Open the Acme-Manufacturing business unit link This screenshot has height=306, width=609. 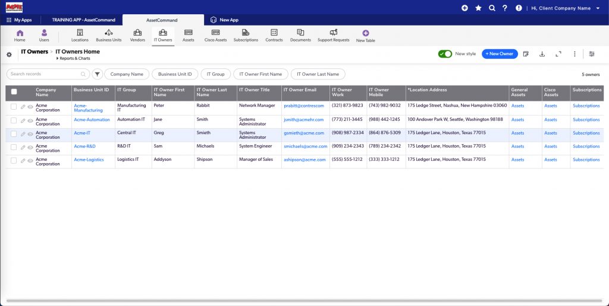[x=88, y=108]
